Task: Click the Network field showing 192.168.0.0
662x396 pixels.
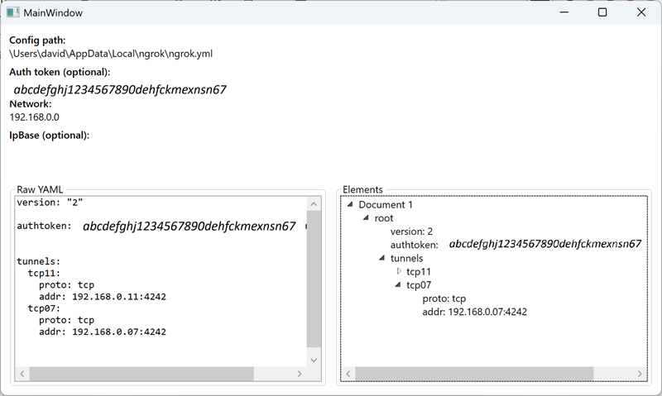Action: pos(35,117)
